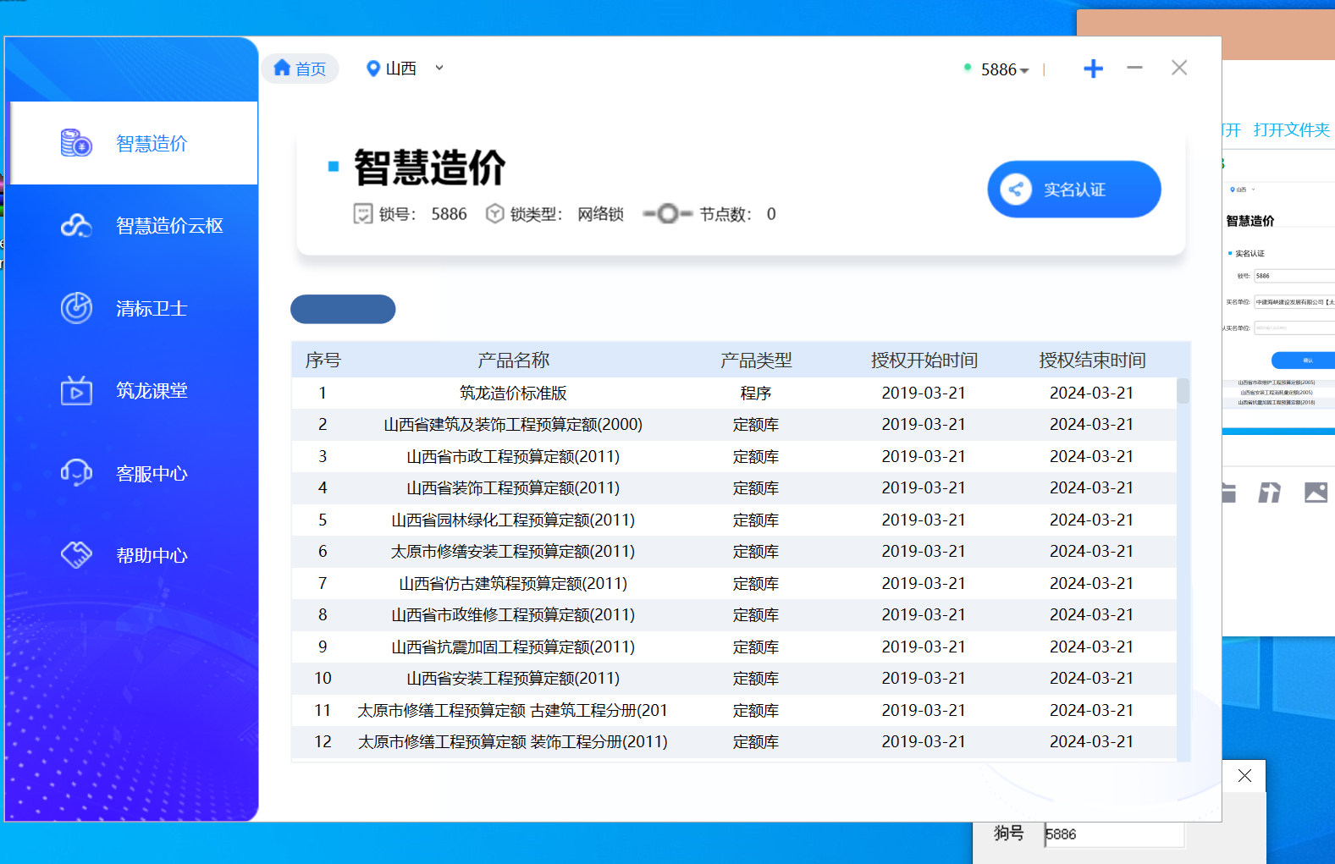1335x864 pixels.
Task: Select row 山西省市政维修工程预算定额(2011)
Action: 734,615
